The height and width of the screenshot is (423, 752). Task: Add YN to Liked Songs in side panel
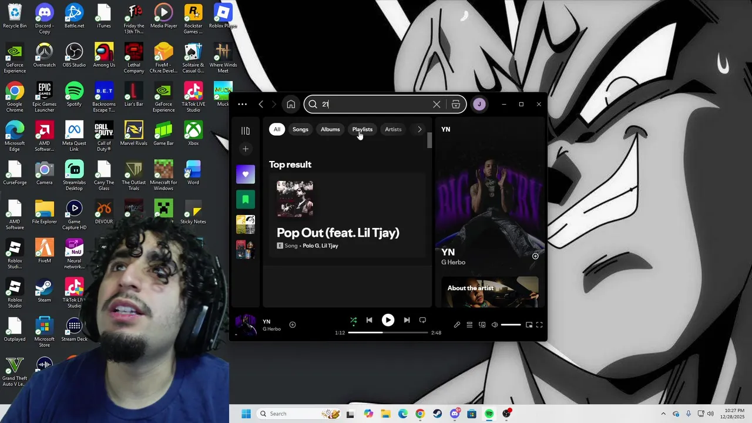click(535, 256)
